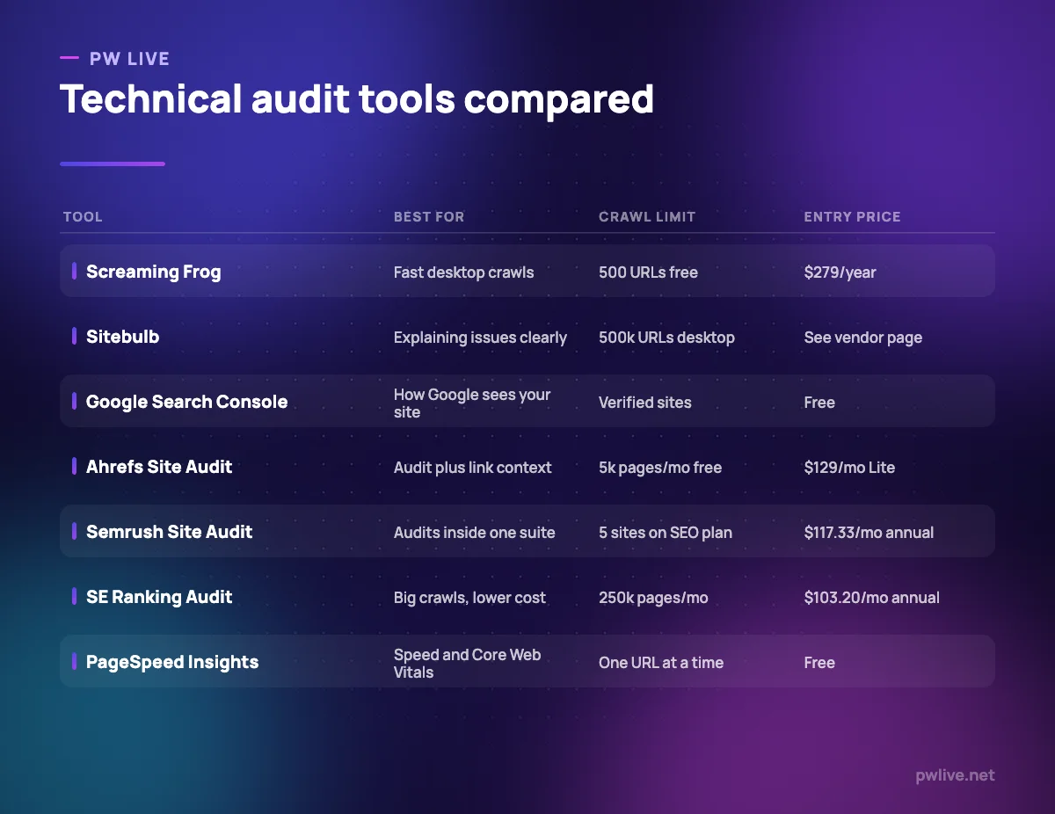Click 'Fast desktop crawls' cell
1055x814 pixels.
point(464,273)
